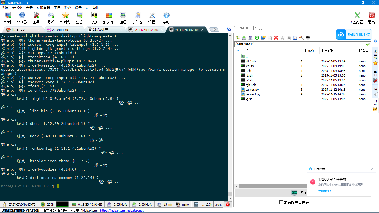Screen dimensions: 379x213
Task: Click the 游戏 (Games) toolbar icon
Action: coord(51,18)
